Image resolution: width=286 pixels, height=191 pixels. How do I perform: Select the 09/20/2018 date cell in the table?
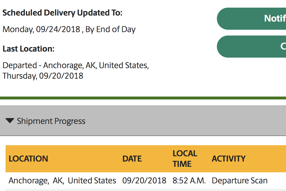(x=144, y=181)
